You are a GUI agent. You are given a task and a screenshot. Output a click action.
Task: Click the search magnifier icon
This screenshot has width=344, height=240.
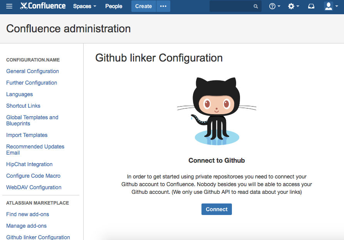[x=255, y=7]
